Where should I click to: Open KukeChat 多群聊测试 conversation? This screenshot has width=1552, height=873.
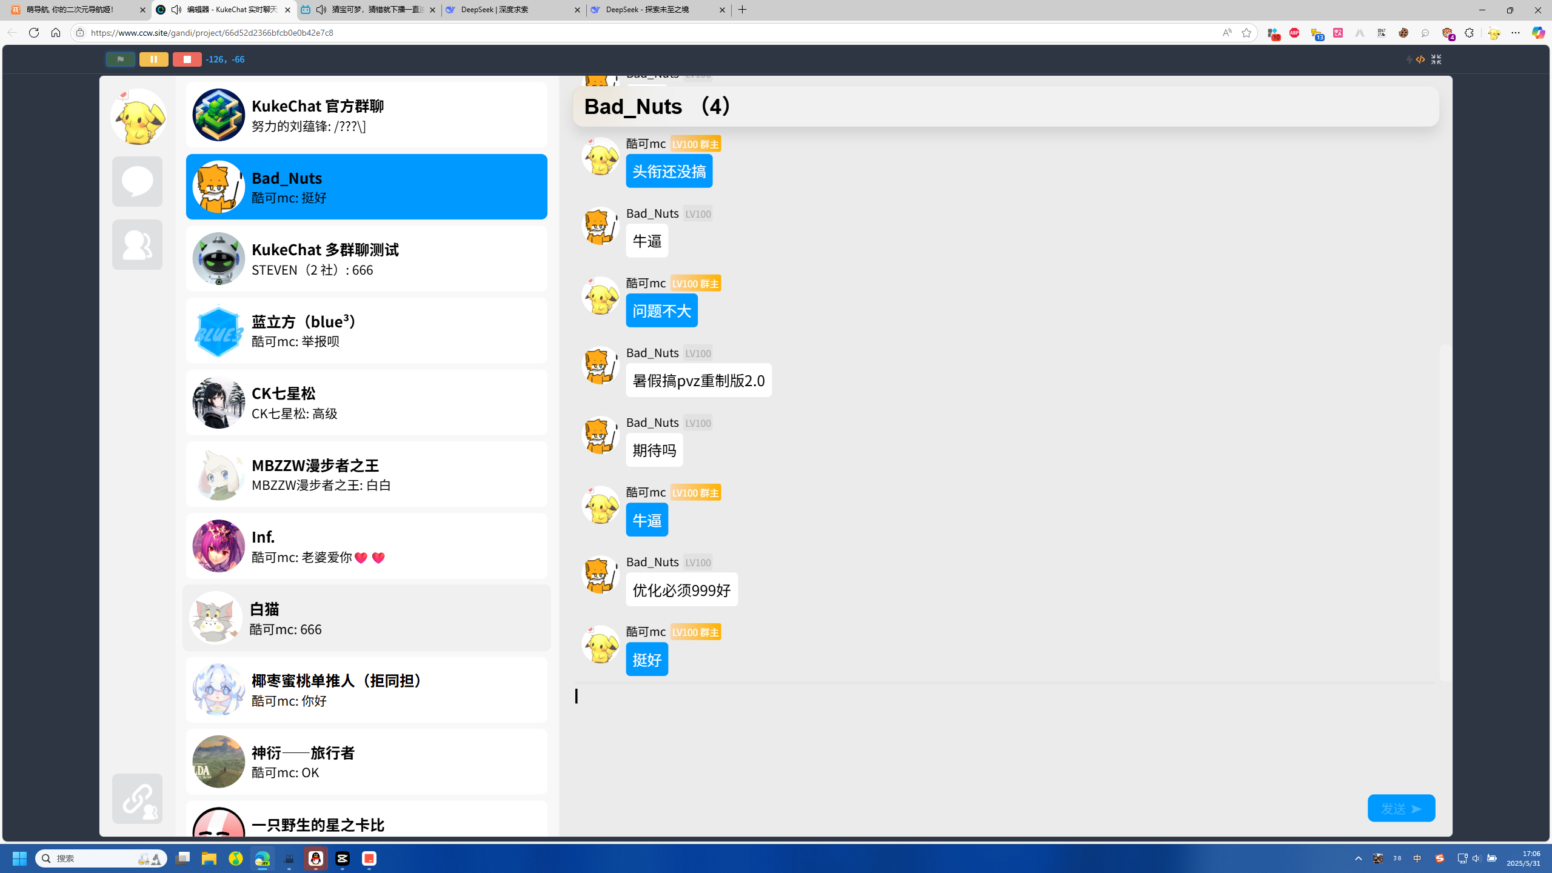point(366,258)
